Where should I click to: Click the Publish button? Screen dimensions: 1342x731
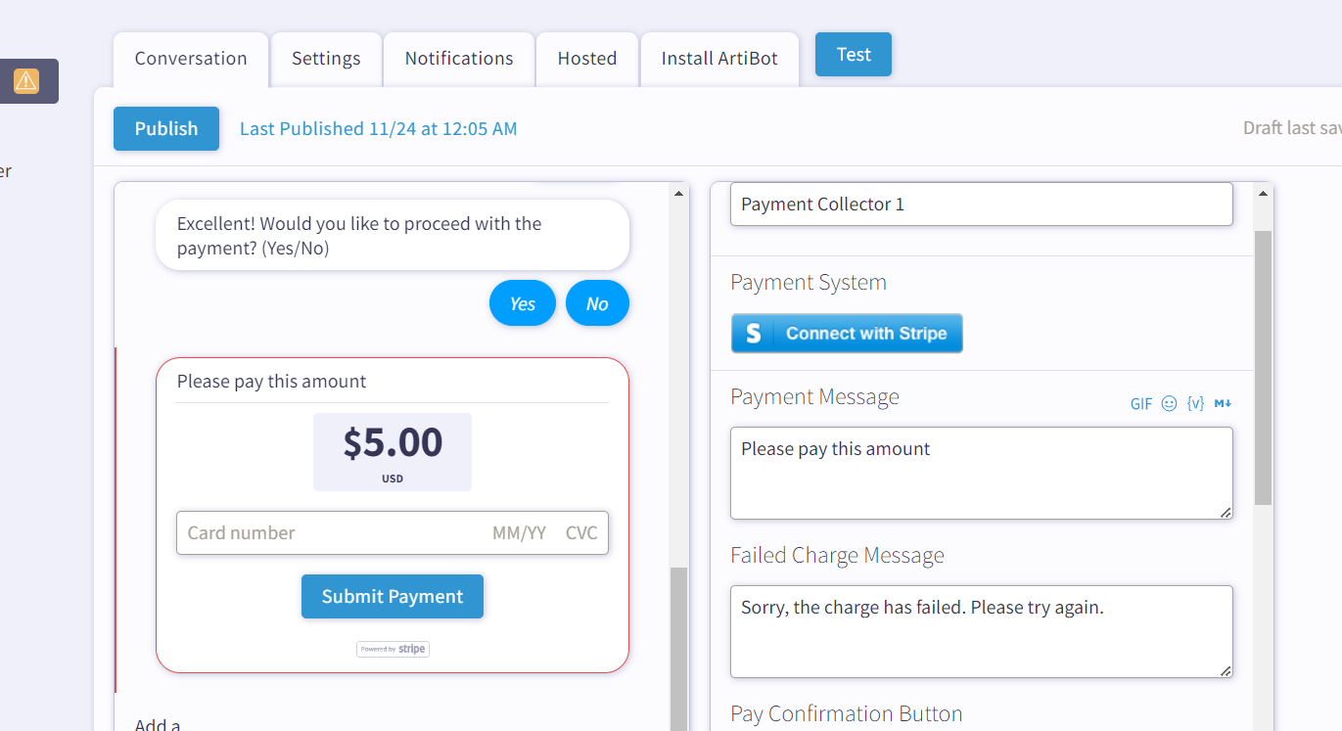coord(165,128)
